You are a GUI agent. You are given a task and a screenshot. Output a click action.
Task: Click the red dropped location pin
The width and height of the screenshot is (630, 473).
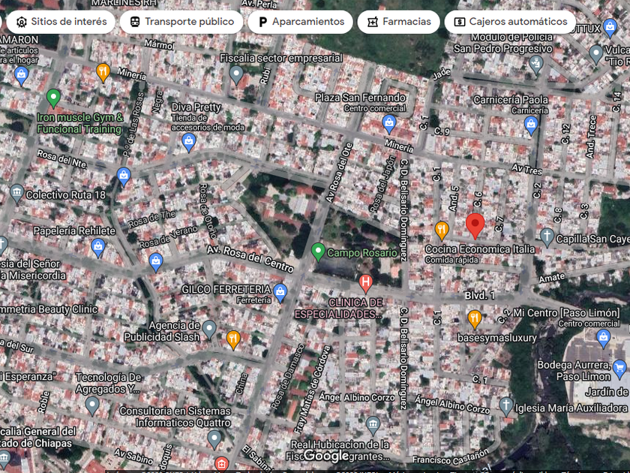[474, 224]
